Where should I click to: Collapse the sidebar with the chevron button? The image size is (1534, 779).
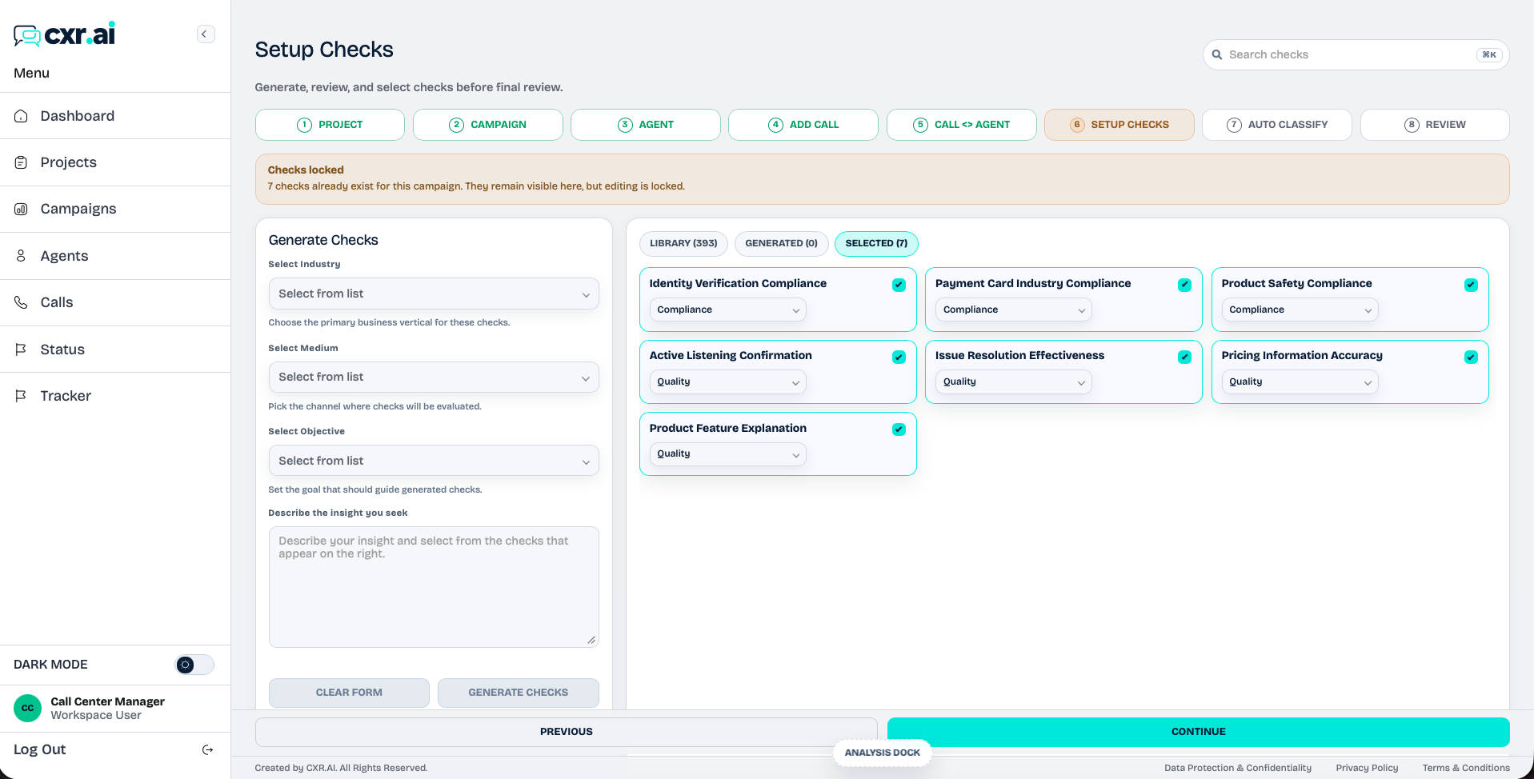coord(206,34)
